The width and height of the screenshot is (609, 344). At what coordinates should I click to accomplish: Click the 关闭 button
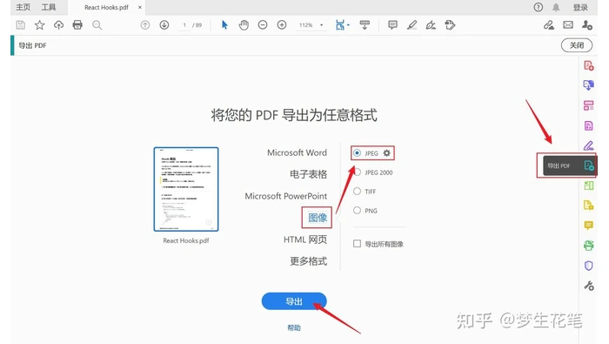[577, 45]
